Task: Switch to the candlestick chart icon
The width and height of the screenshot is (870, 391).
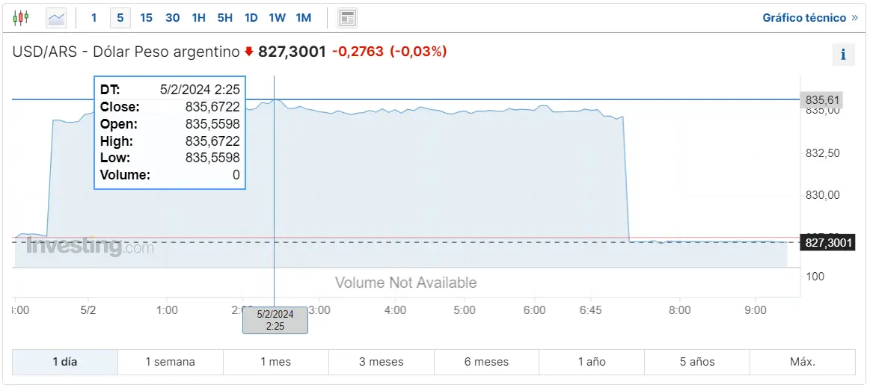Action: pyautogui.click(x=20, y=18)
